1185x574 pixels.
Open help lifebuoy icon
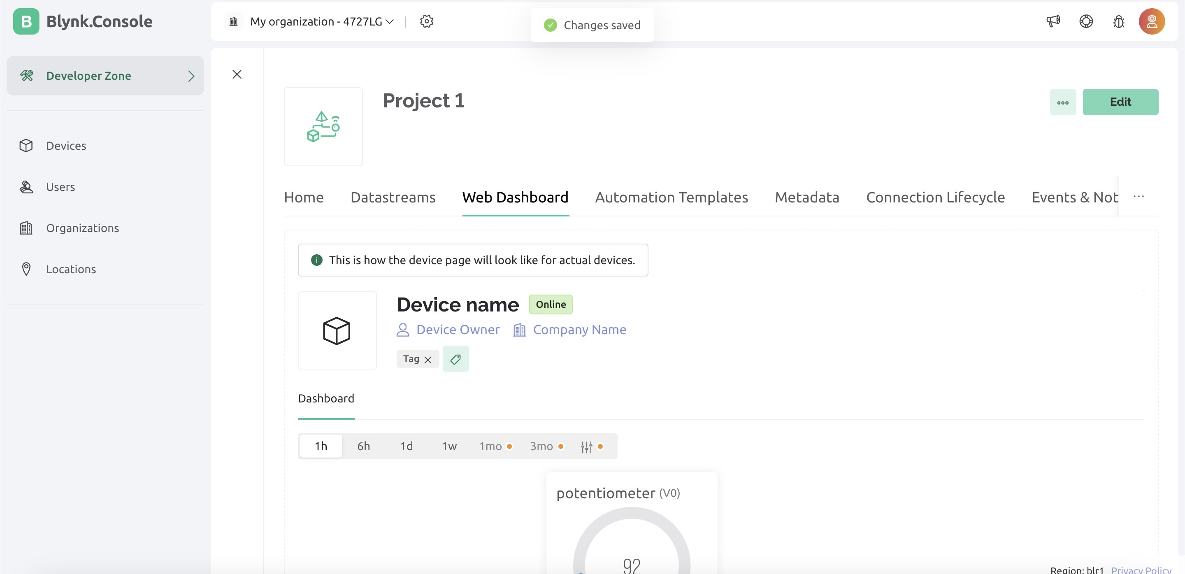click(1086, 21)
